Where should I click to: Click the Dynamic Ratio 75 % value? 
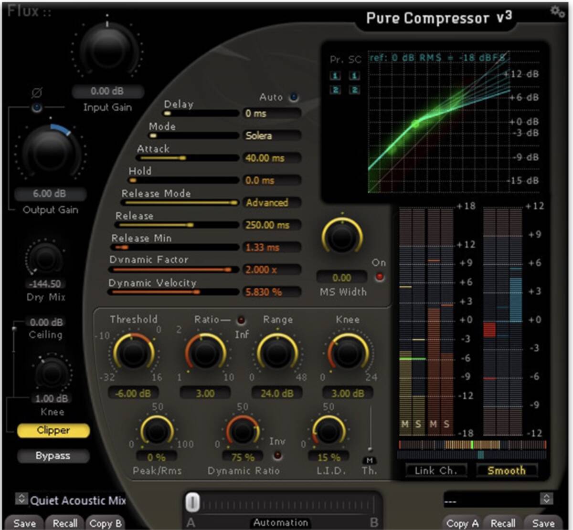tap(243, 457)
